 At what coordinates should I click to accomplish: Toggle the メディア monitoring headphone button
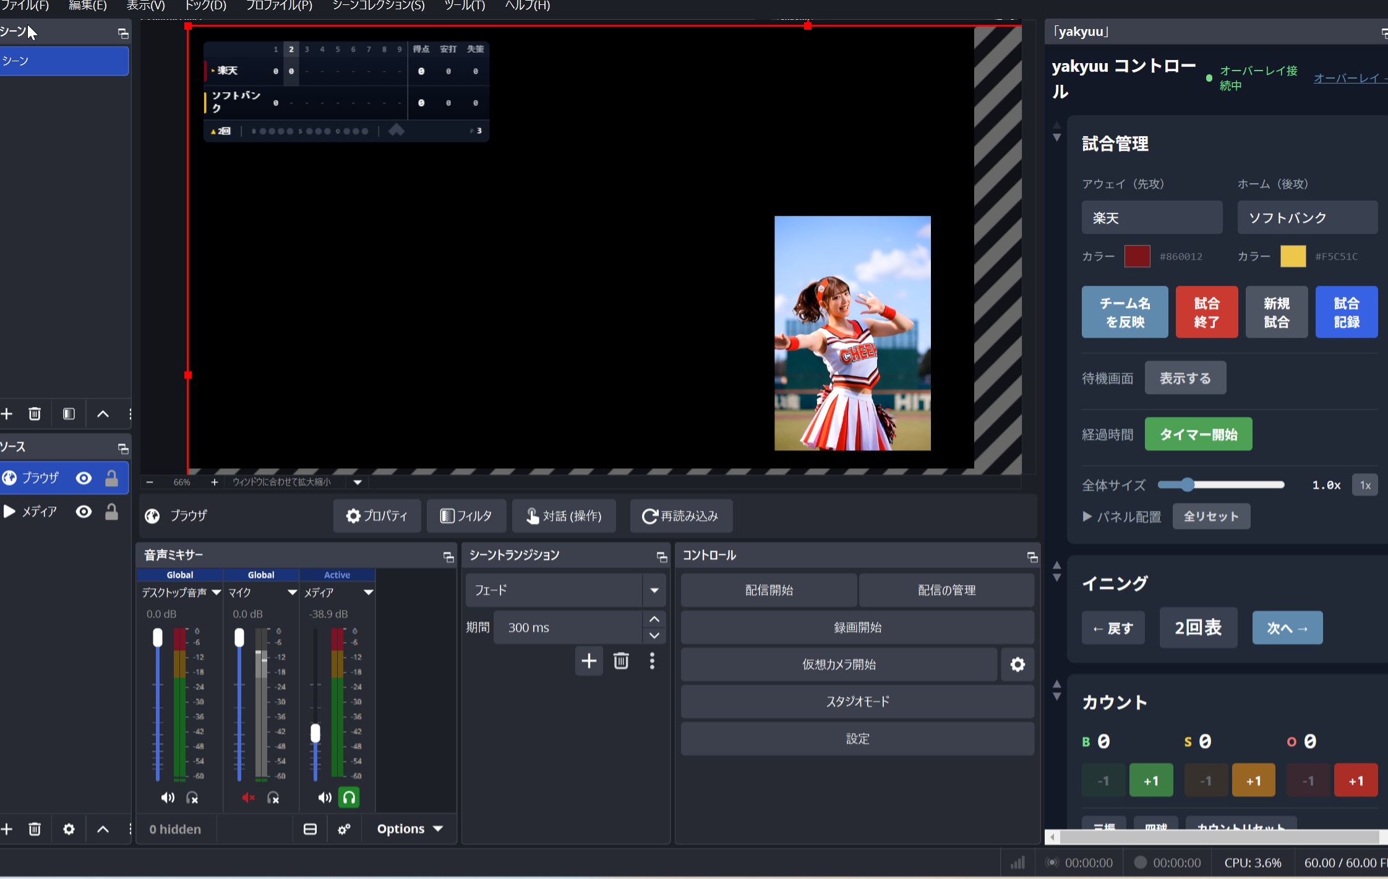pyautogui.click(x=349, y=798)
